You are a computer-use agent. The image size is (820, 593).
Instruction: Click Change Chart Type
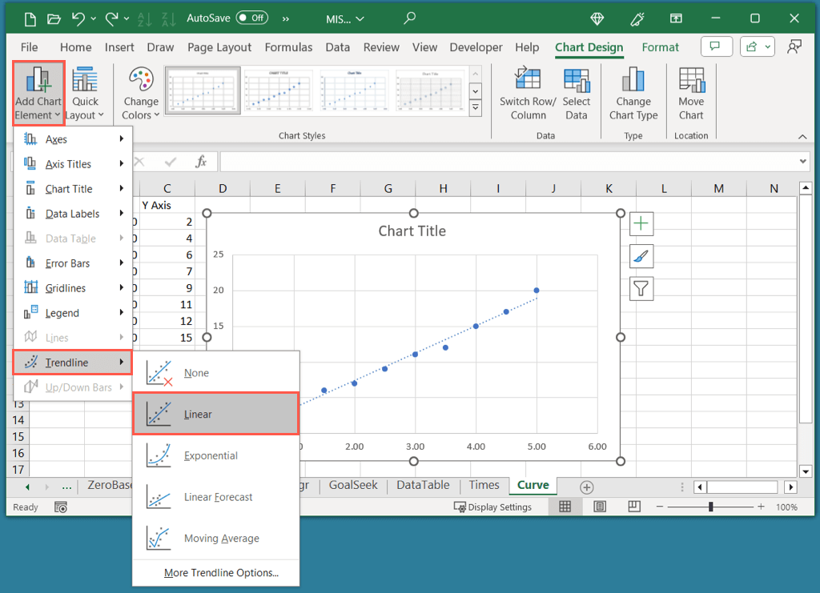pos(633,93)
